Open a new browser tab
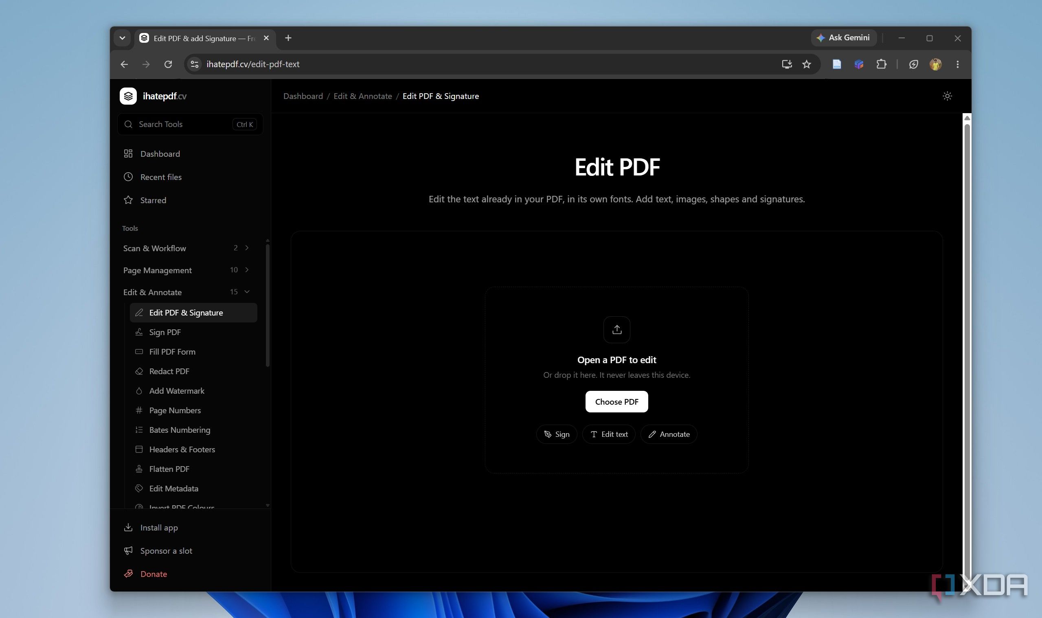This screenshot has width=1042, height=618. pos(288,38)
